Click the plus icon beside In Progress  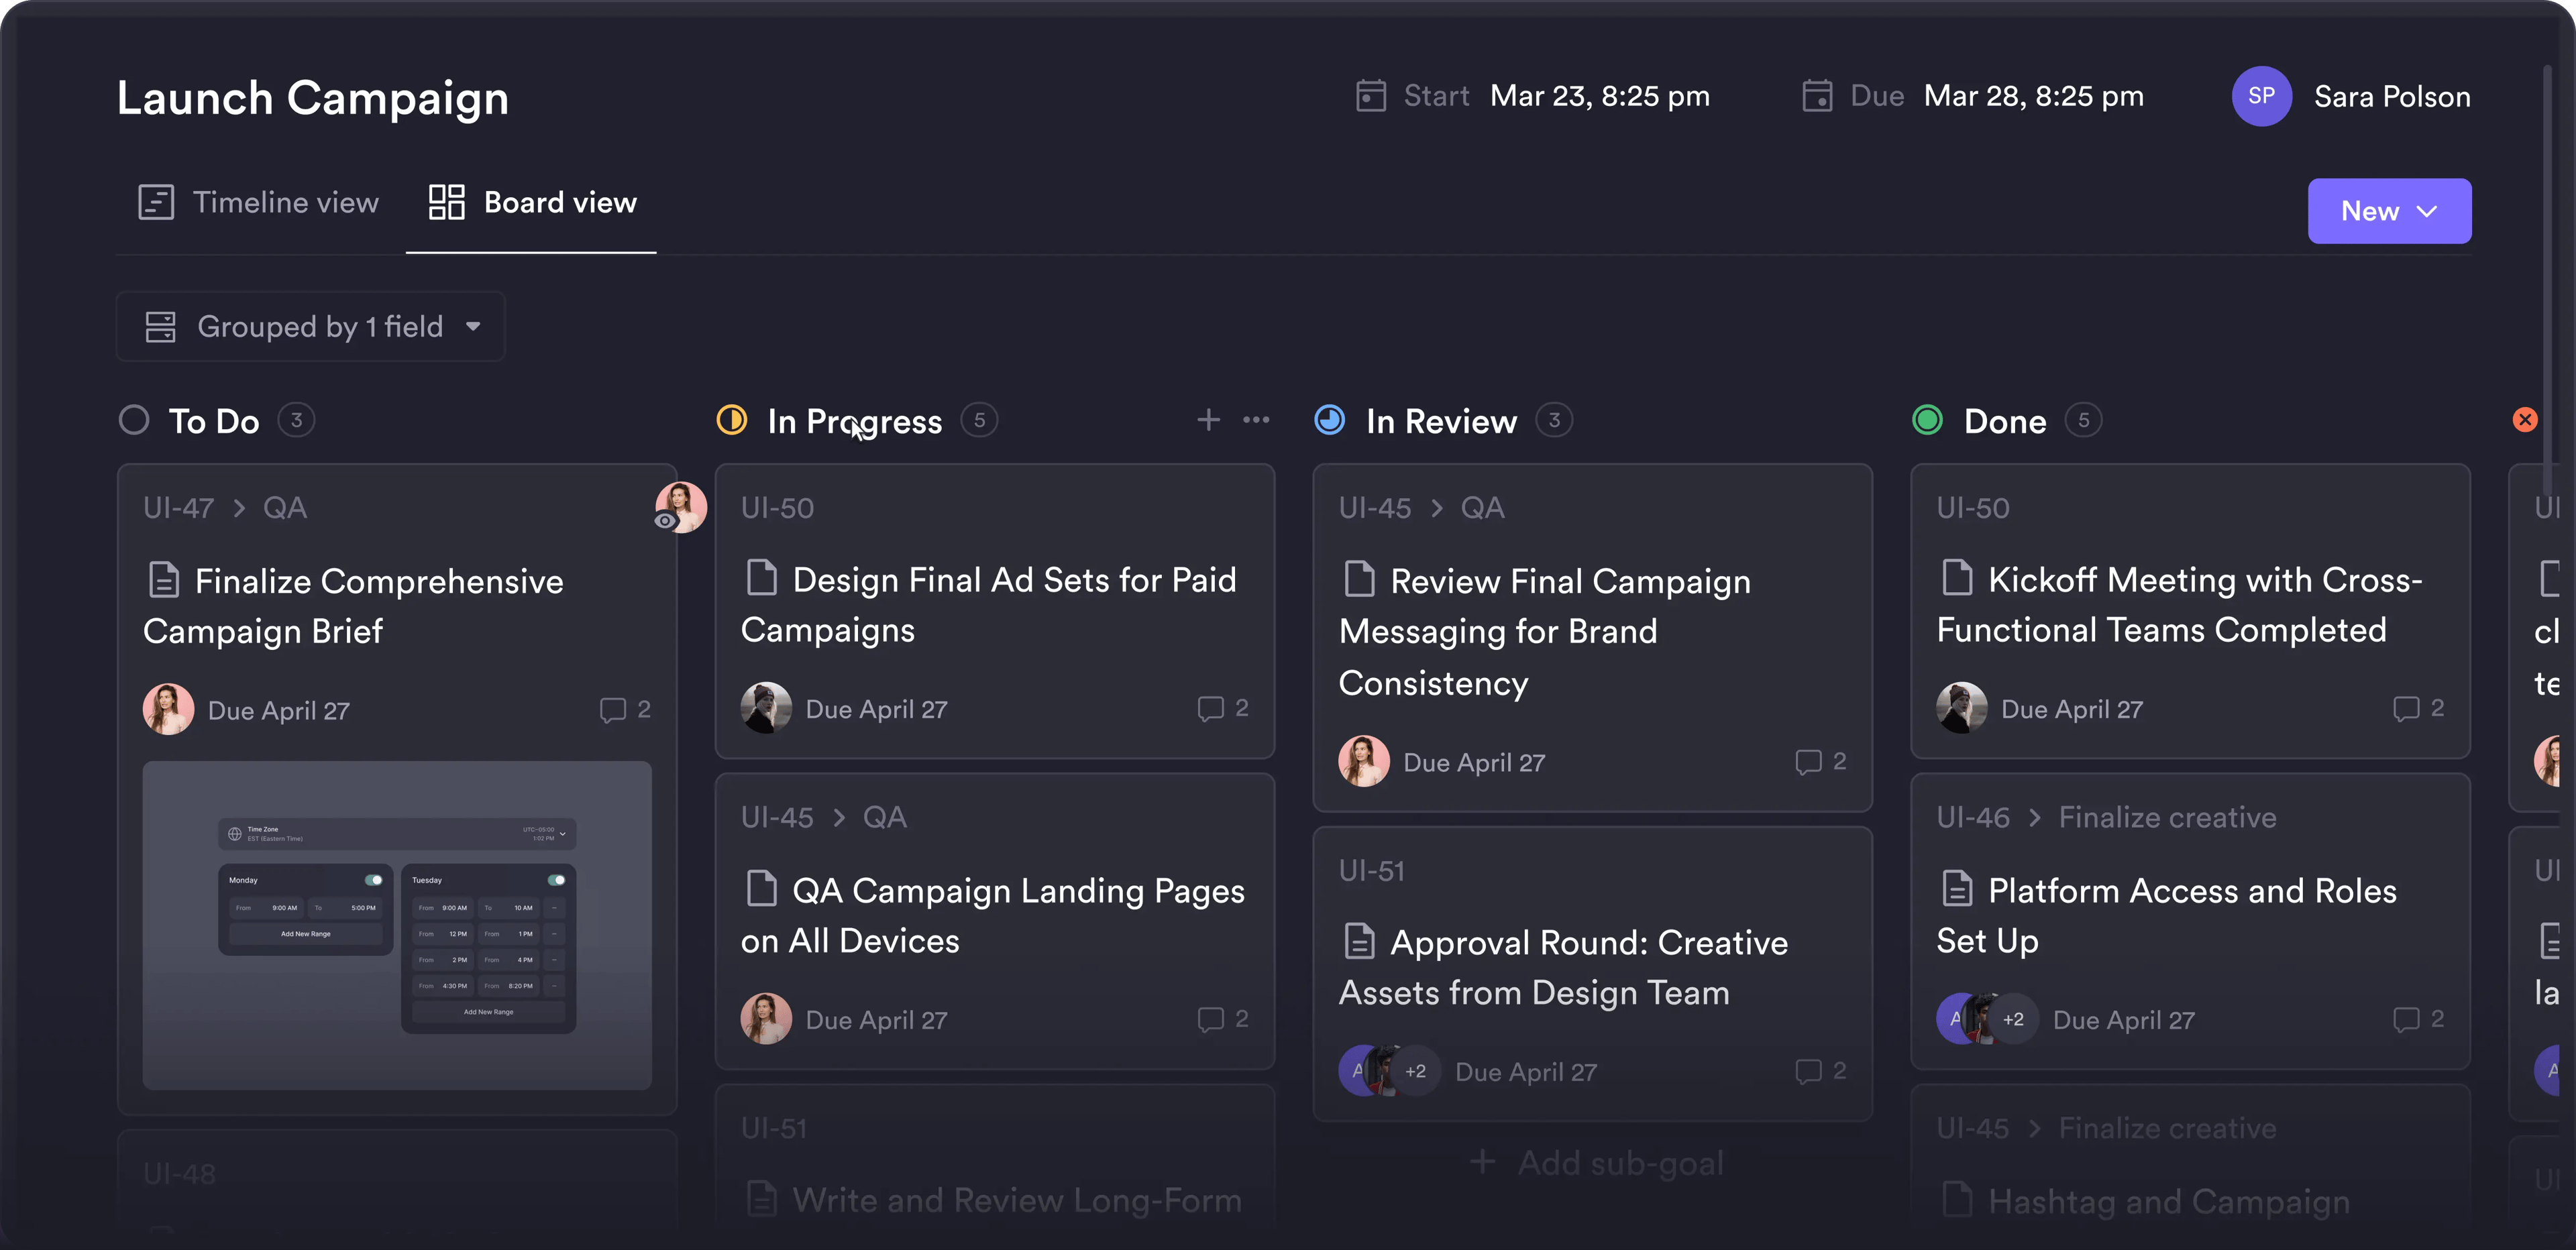[1208, 420]
